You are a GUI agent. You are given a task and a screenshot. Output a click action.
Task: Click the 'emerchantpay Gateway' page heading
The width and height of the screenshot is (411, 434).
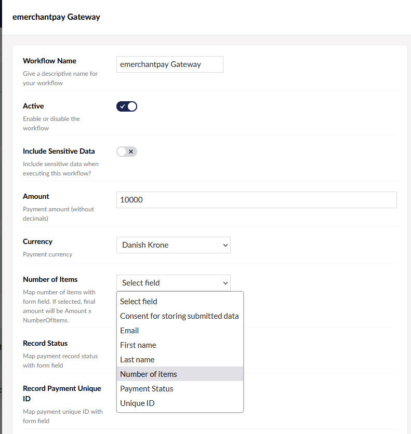tap(56, 17)
